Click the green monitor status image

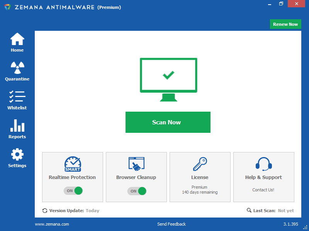[168, 80]
